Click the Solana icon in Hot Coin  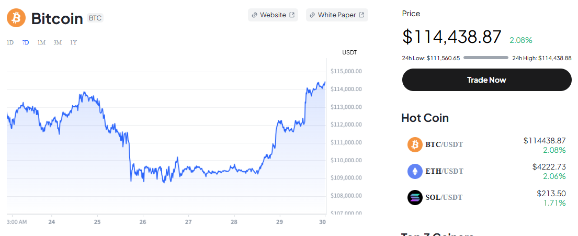point(415,197)
